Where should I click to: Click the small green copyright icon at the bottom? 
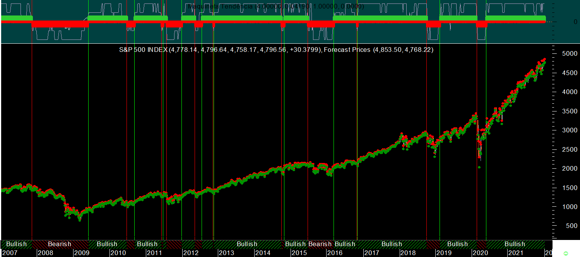[566, 254]
